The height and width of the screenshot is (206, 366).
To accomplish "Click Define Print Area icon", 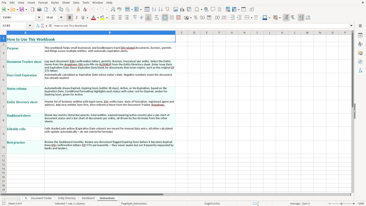I will click(x=228, y=9).
